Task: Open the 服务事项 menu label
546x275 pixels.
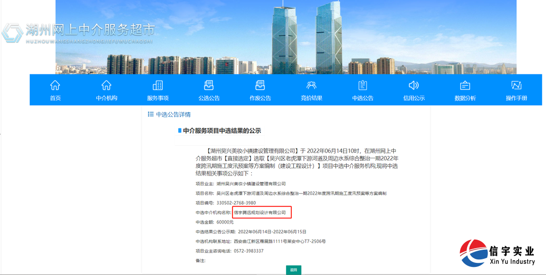Action: click(158, 98)
